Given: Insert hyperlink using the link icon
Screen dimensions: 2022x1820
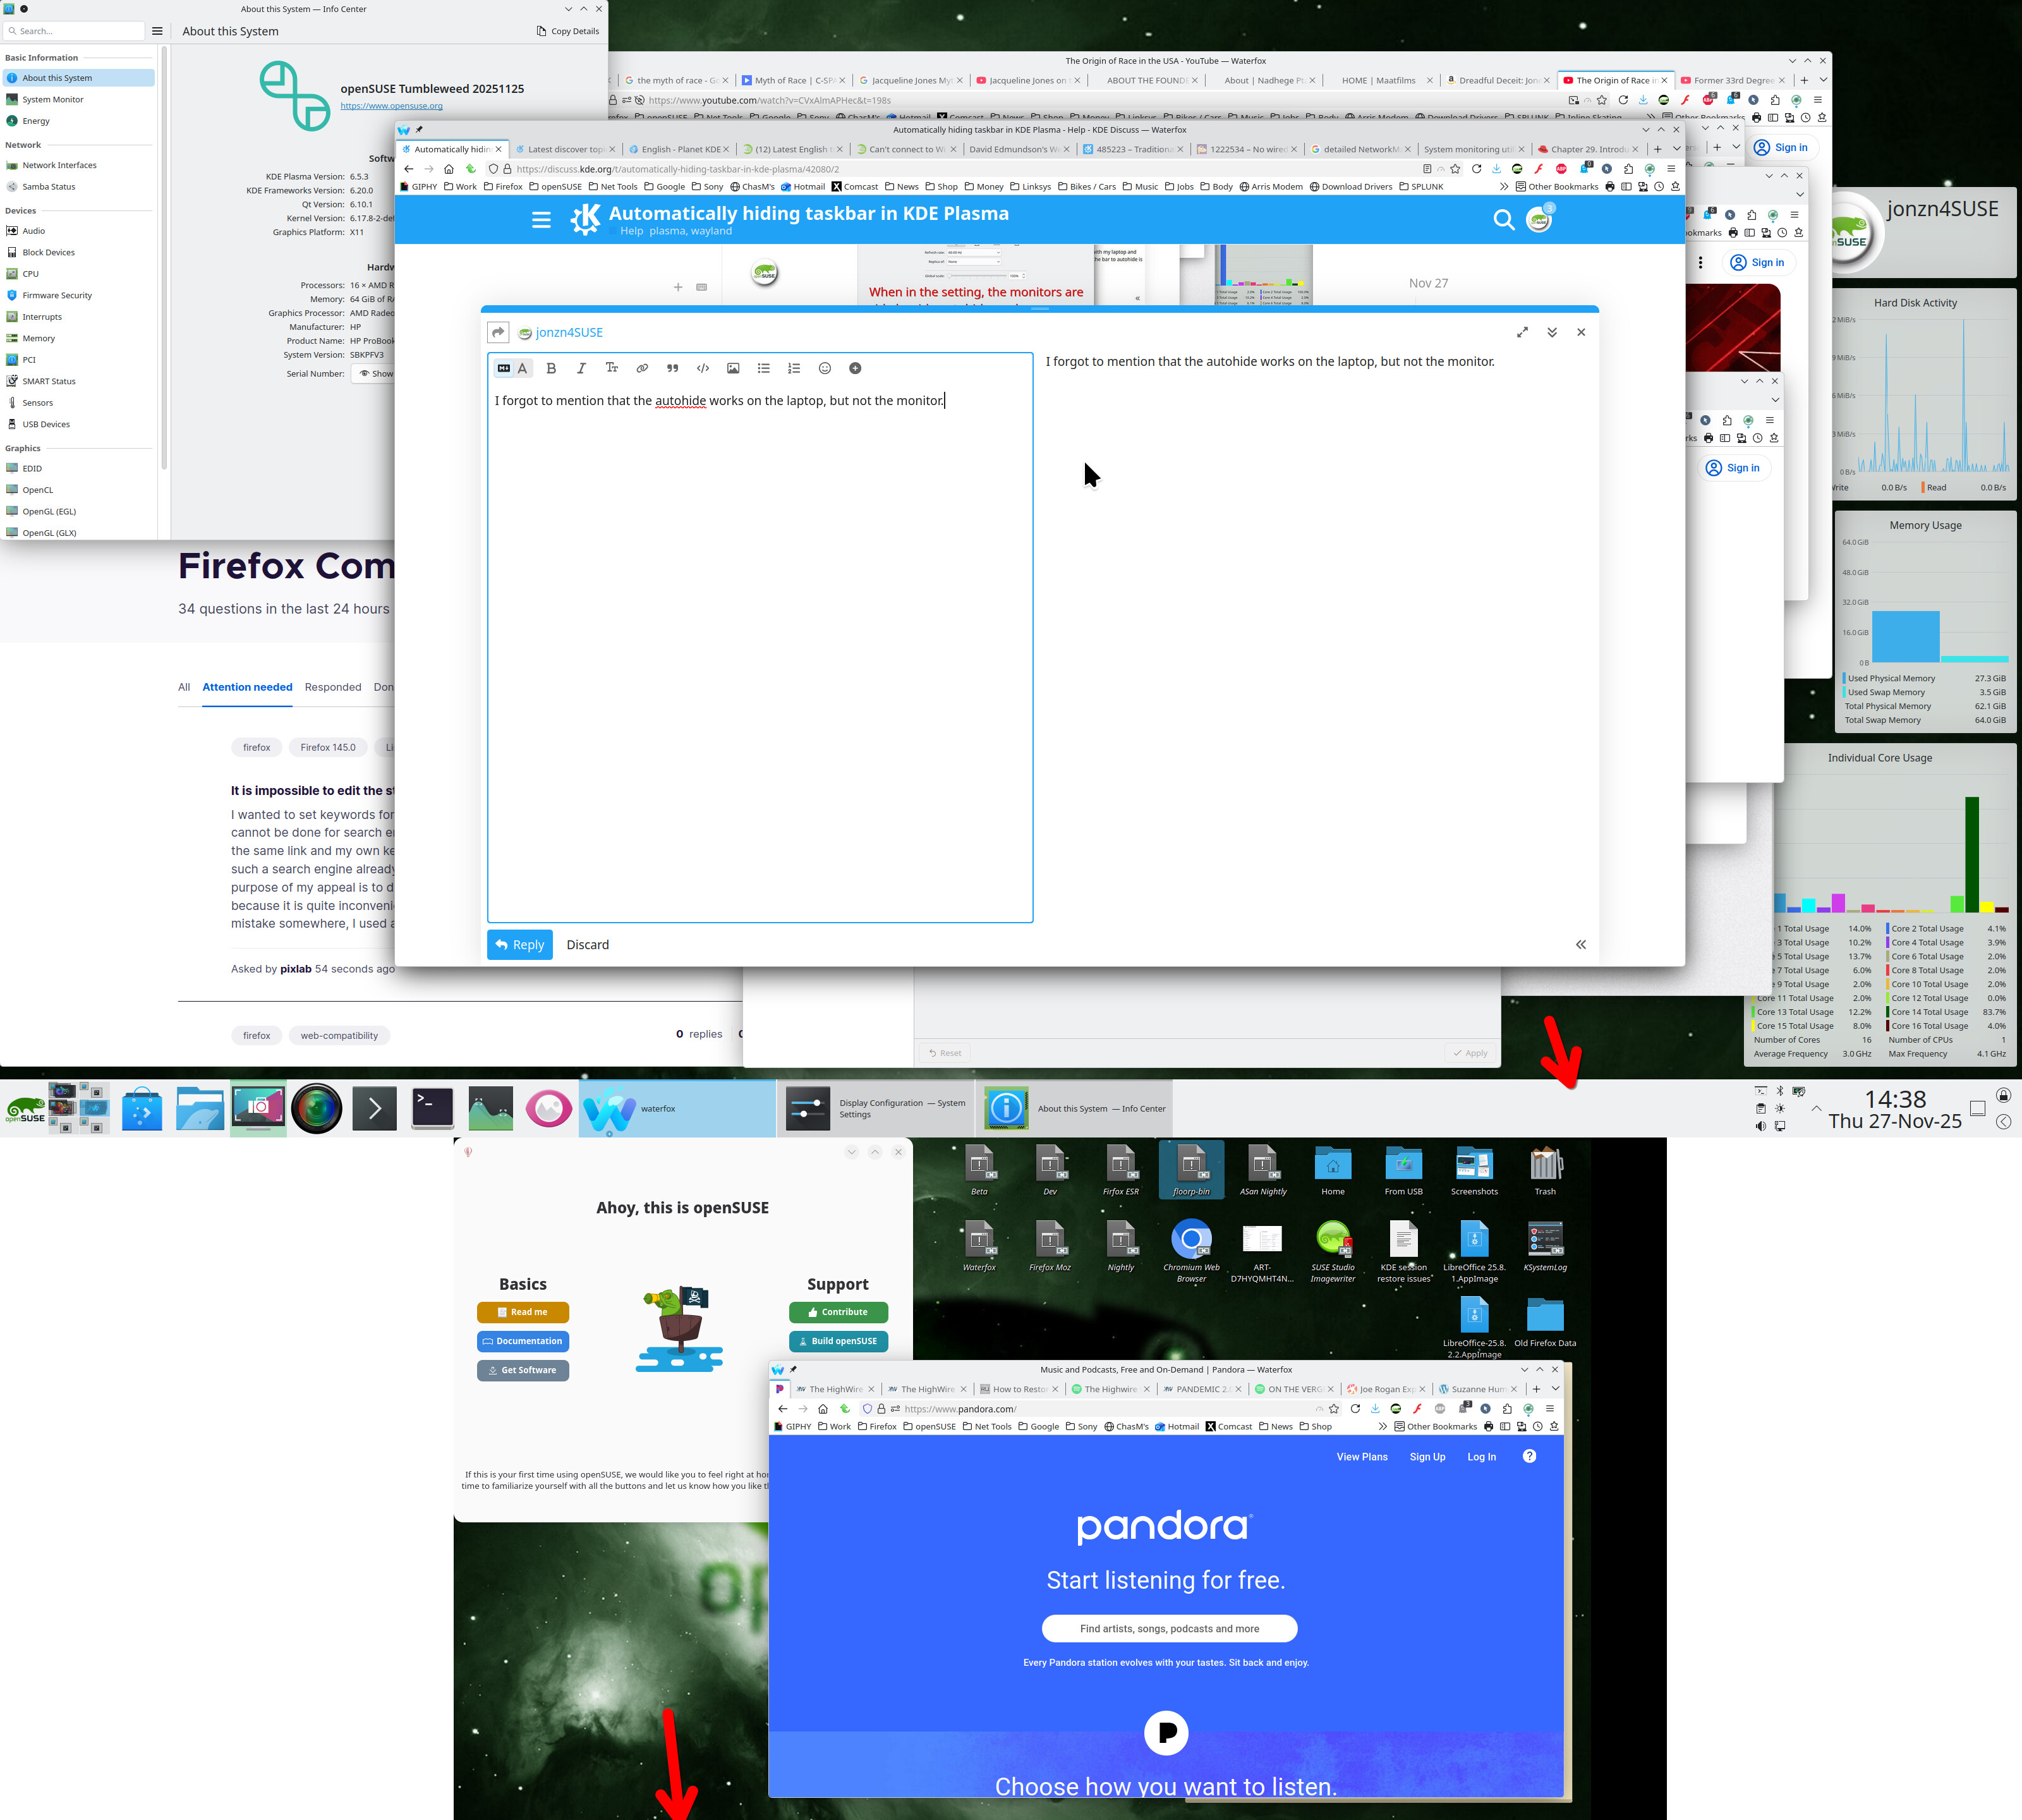Looking at the screenshot, I should 642,368.
